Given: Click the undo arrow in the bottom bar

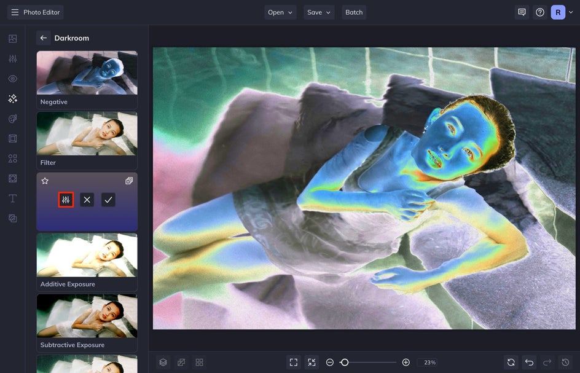Looking at the screenshot, I should [x=530, y=363].
